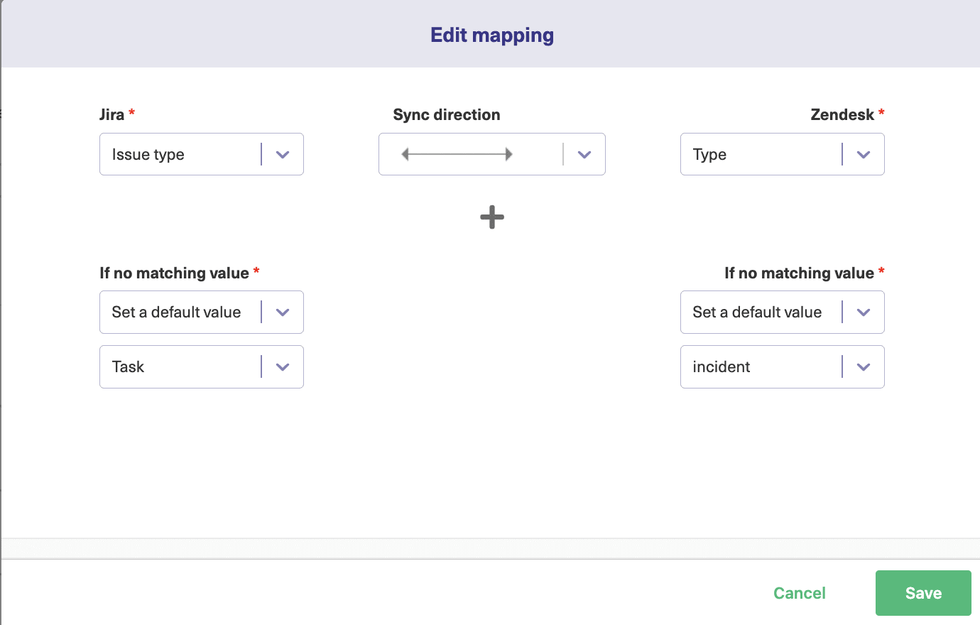
Task: Click the chevron on the incident dropdown
Action: click(864, 366)
